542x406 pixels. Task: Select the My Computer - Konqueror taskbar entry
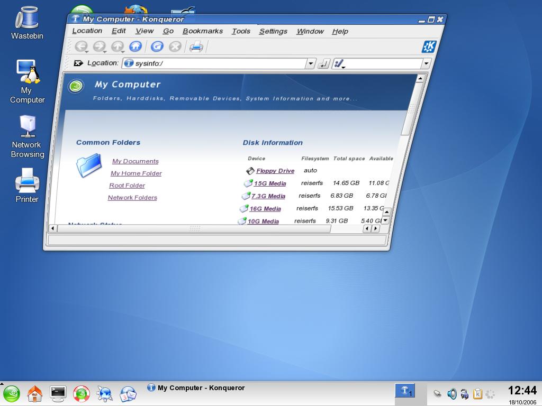pos(196,388)
